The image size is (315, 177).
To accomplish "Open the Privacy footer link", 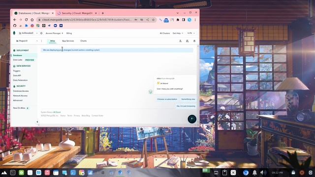I will point(77,116).
